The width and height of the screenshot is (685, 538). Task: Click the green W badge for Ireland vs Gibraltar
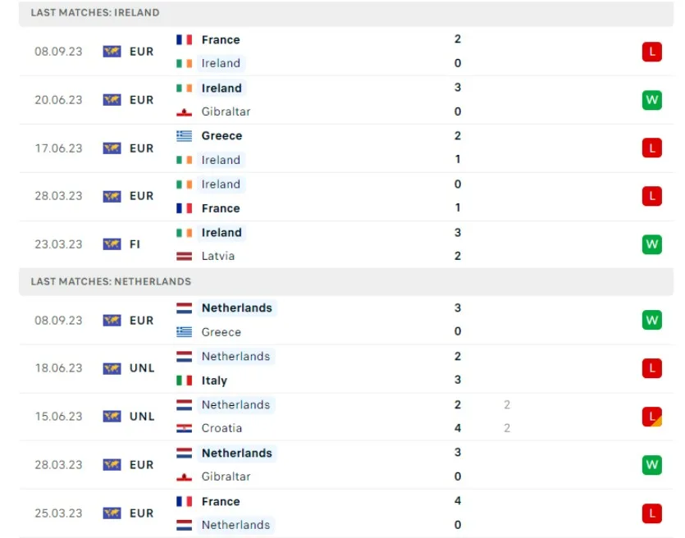652,100
